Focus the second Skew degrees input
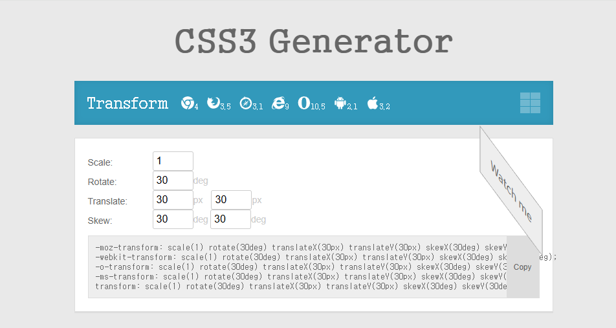Image resolution: width=616 pixels, height=328 pixels. coord(231,219)
